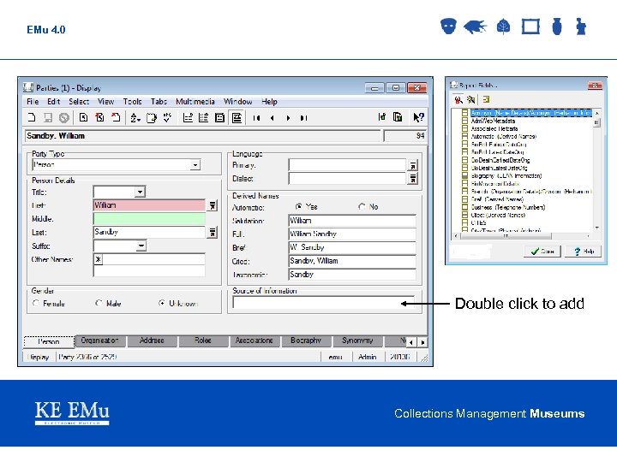This screenshot has width=617, height=462.
Task: Click the sort A-Z toolbar icon
Action: (x=135, y=117)
